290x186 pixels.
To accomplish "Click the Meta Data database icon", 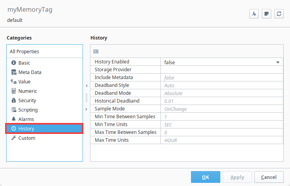I will 14,72.
